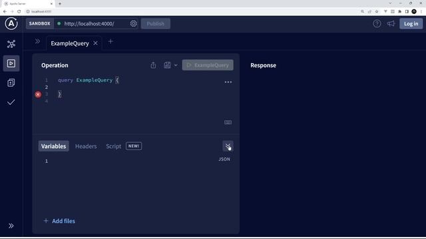Open the Operation collections sidebar icon
Image resolution: width=426 pixels, height=239 pixels.
pos(11,82)
